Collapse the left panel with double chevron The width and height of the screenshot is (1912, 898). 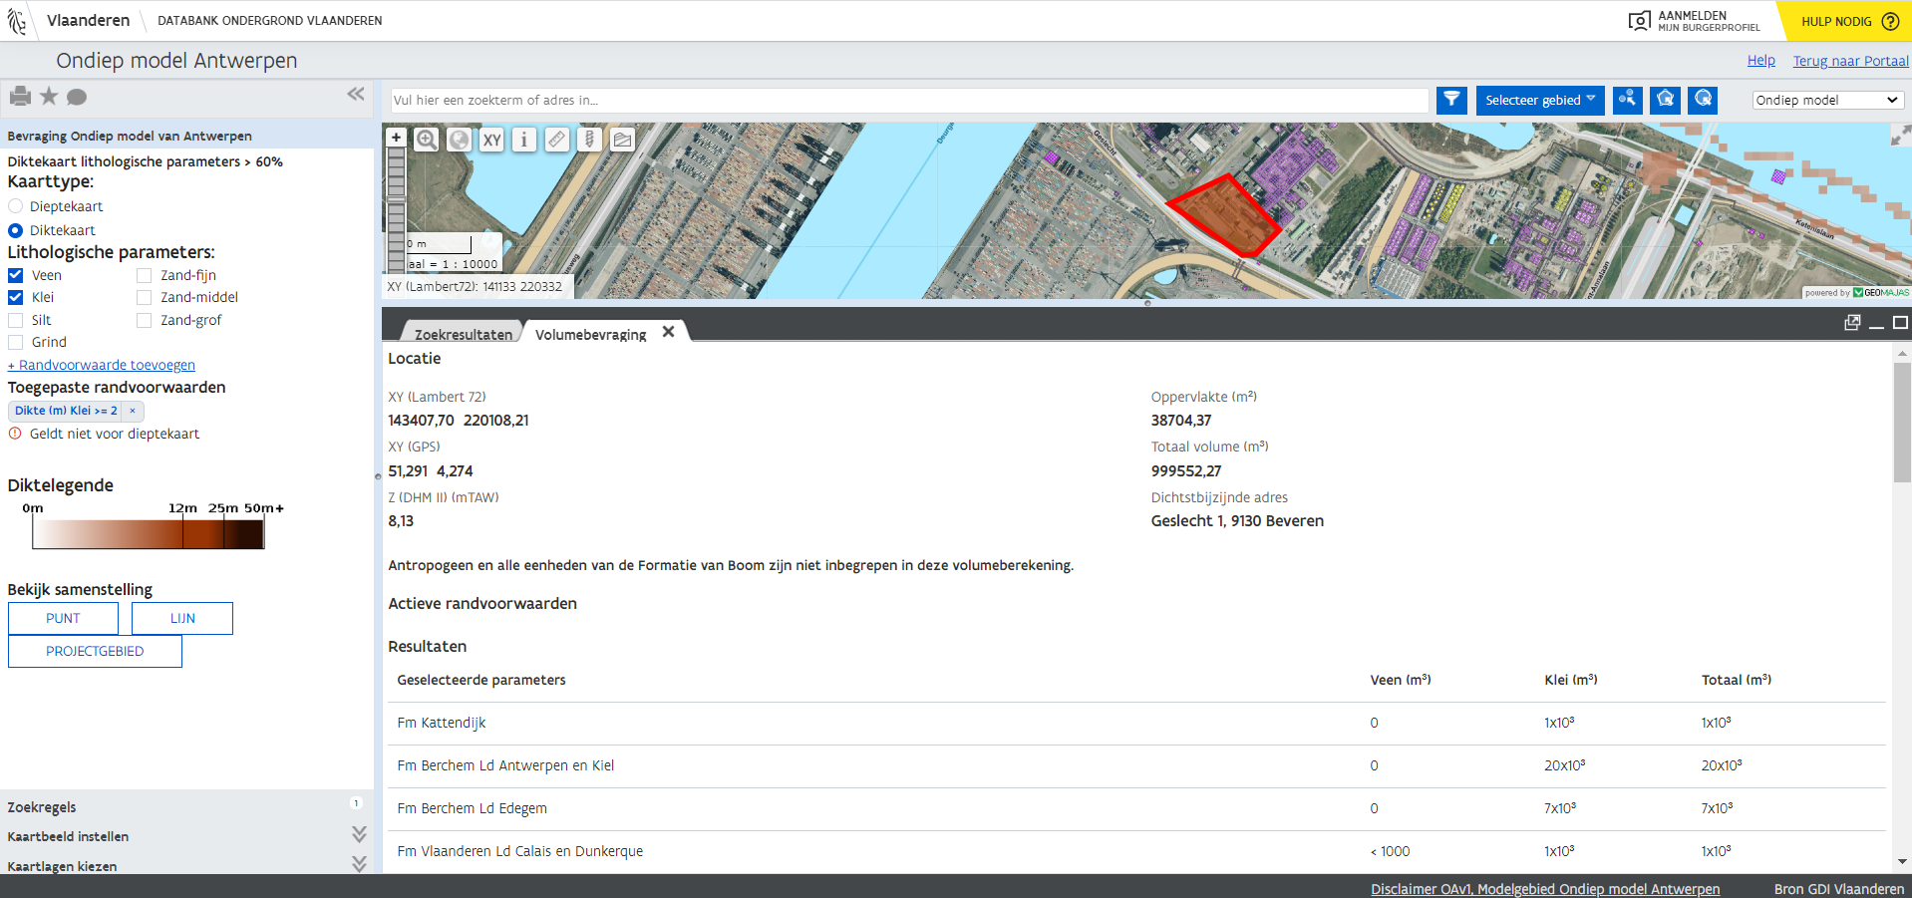tap(356, 94)
